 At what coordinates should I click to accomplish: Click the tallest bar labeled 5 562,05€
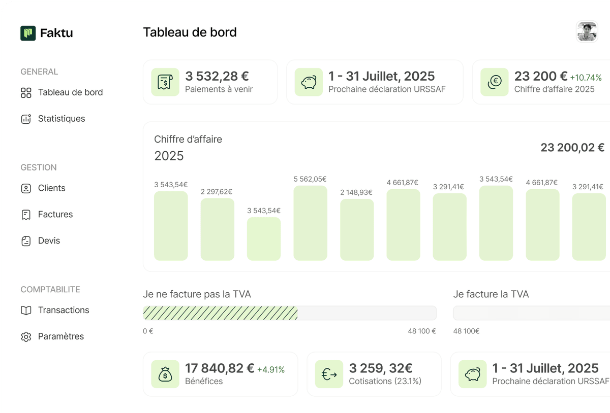pos(310,223)
